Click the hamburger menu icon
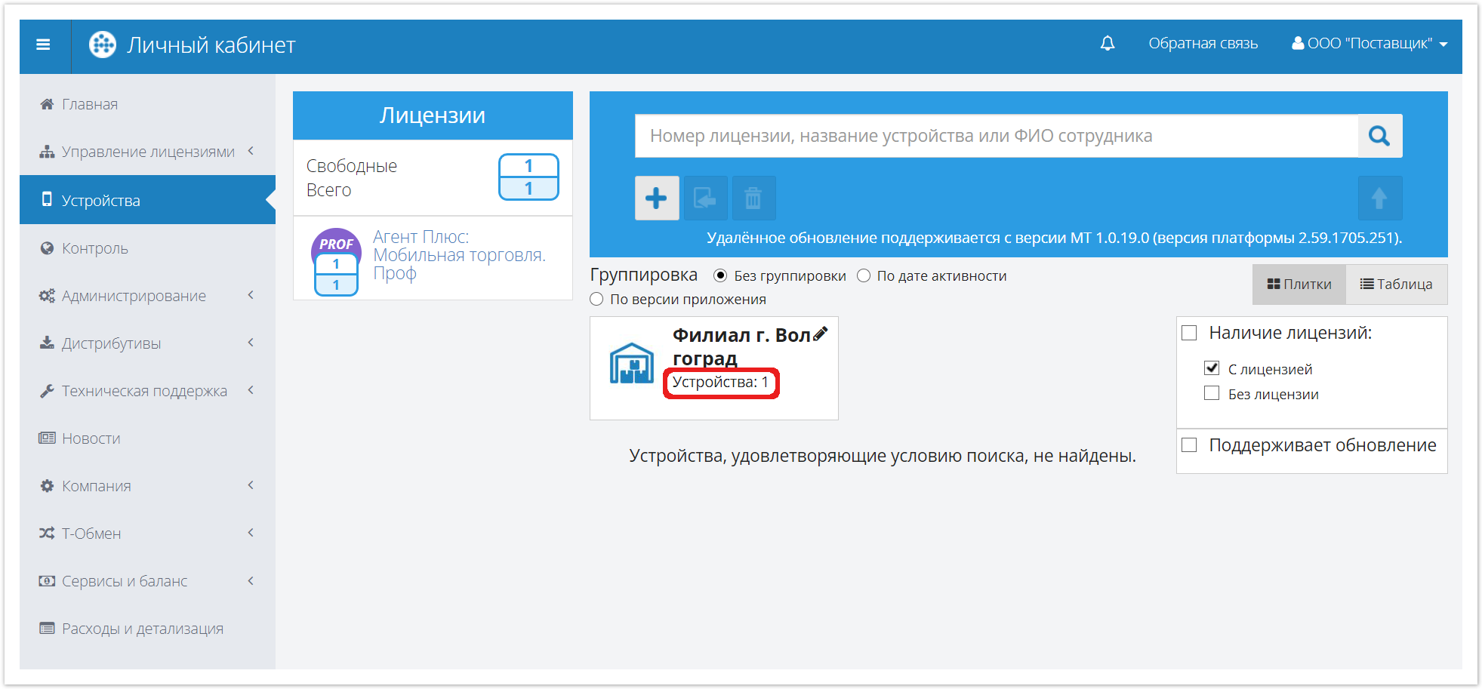This screenshot has height=689, width=1482. click(x=44, y=45)
